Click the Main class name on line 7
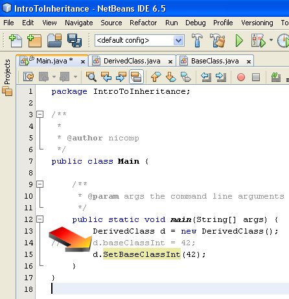Screen dimensions: 289x299 [x=128, y=161]
